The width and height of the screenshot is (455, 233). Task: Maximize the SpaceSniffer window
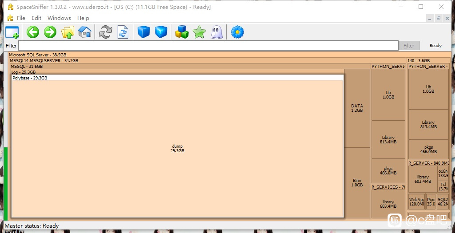click(x=421, y=7)
